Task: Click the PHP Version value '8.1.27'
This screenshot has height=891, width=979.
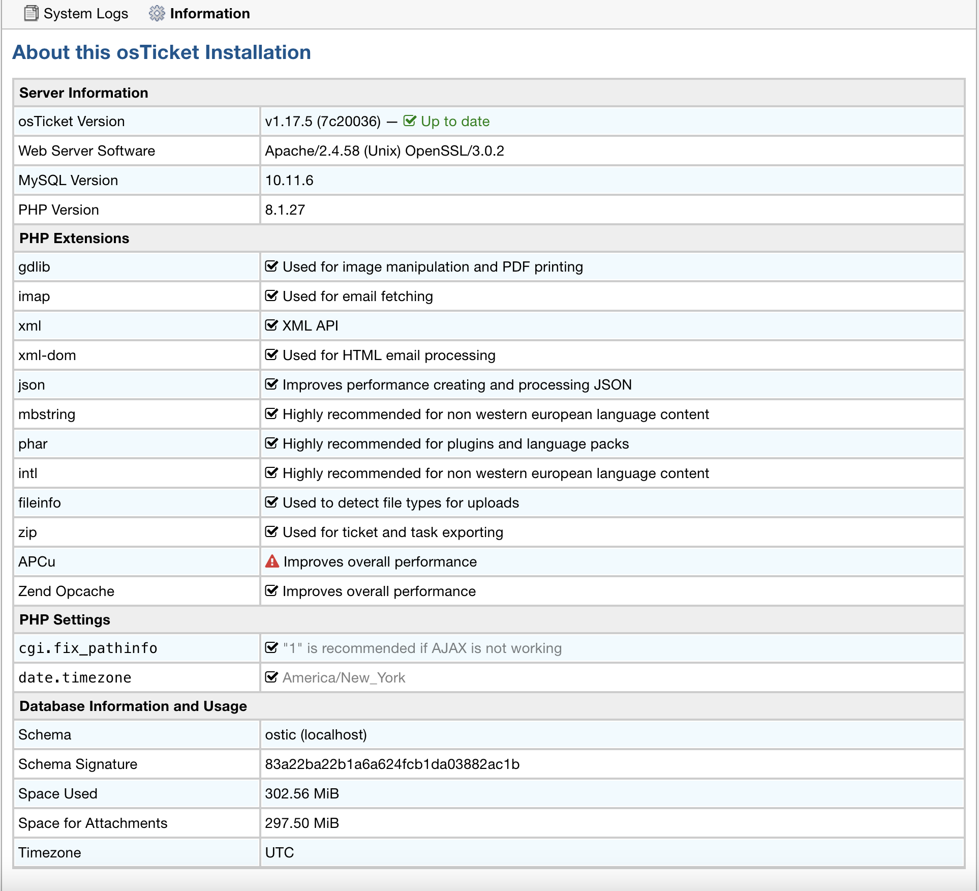Action: [x=285, y=210]
